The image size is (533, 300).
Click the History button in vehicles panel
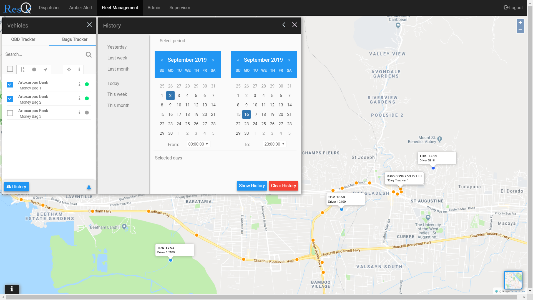(x=16, y=187)
